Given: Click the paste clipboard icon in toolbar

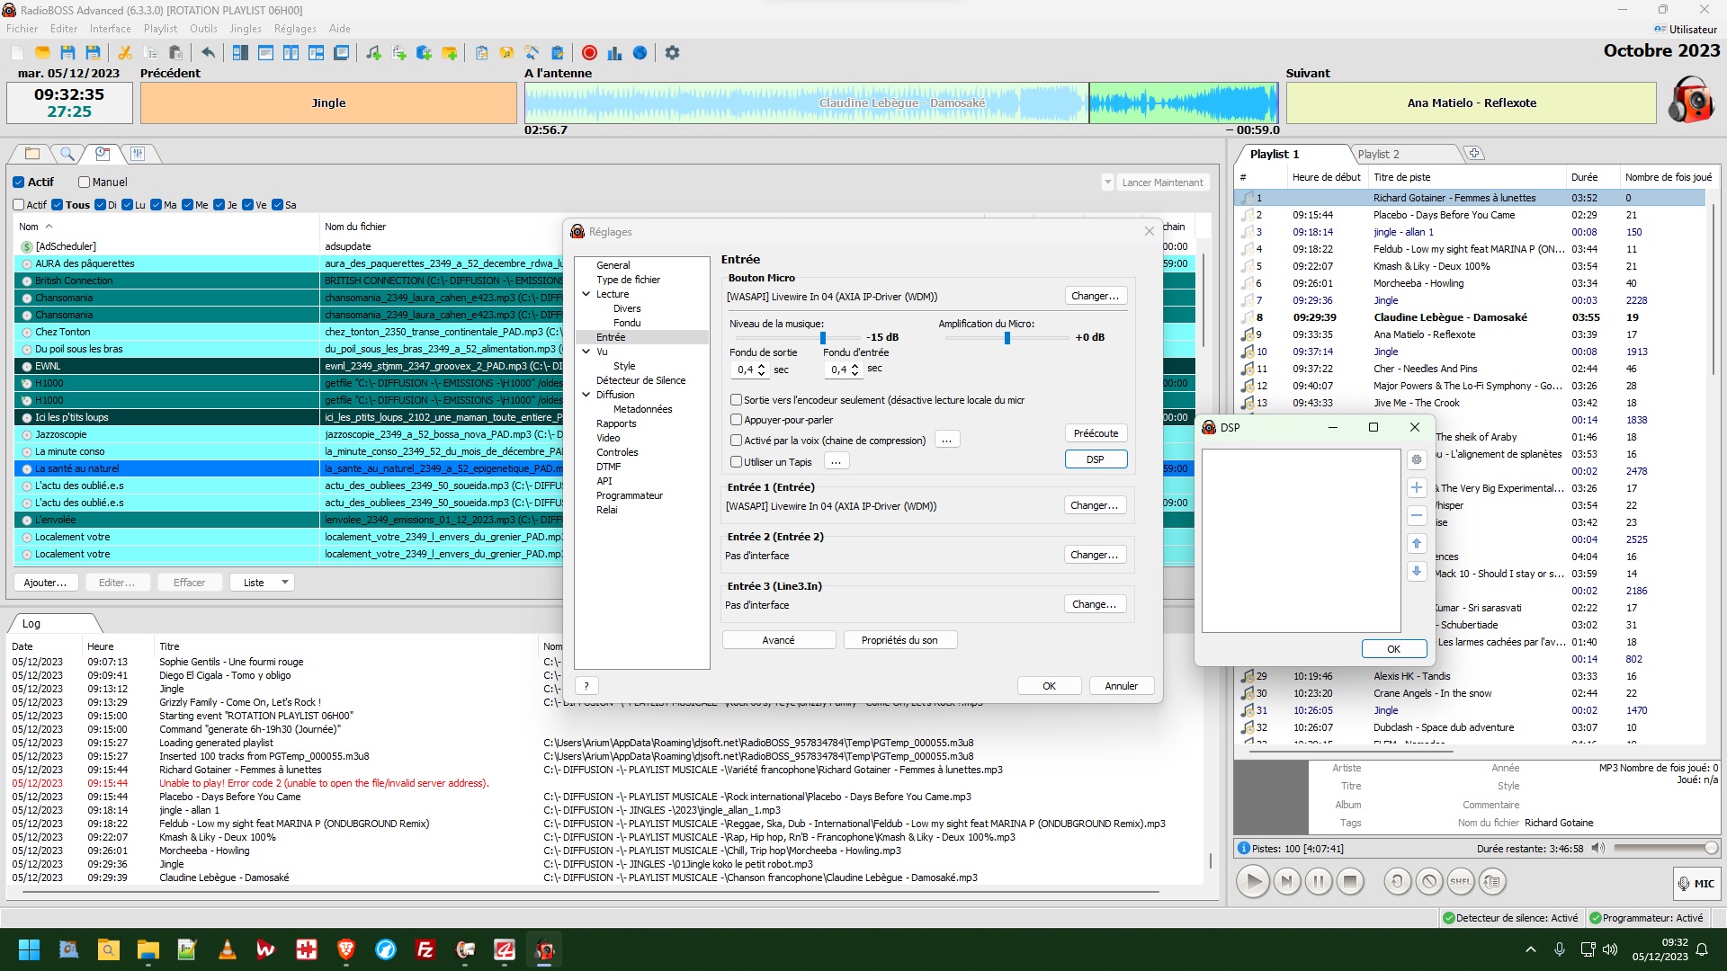Looking at the screenshot, I should [x=175, y=53].
